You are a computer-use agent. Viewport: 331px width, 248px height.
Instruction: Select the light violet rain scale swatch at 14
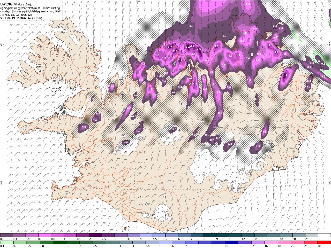tap(258, 242)
